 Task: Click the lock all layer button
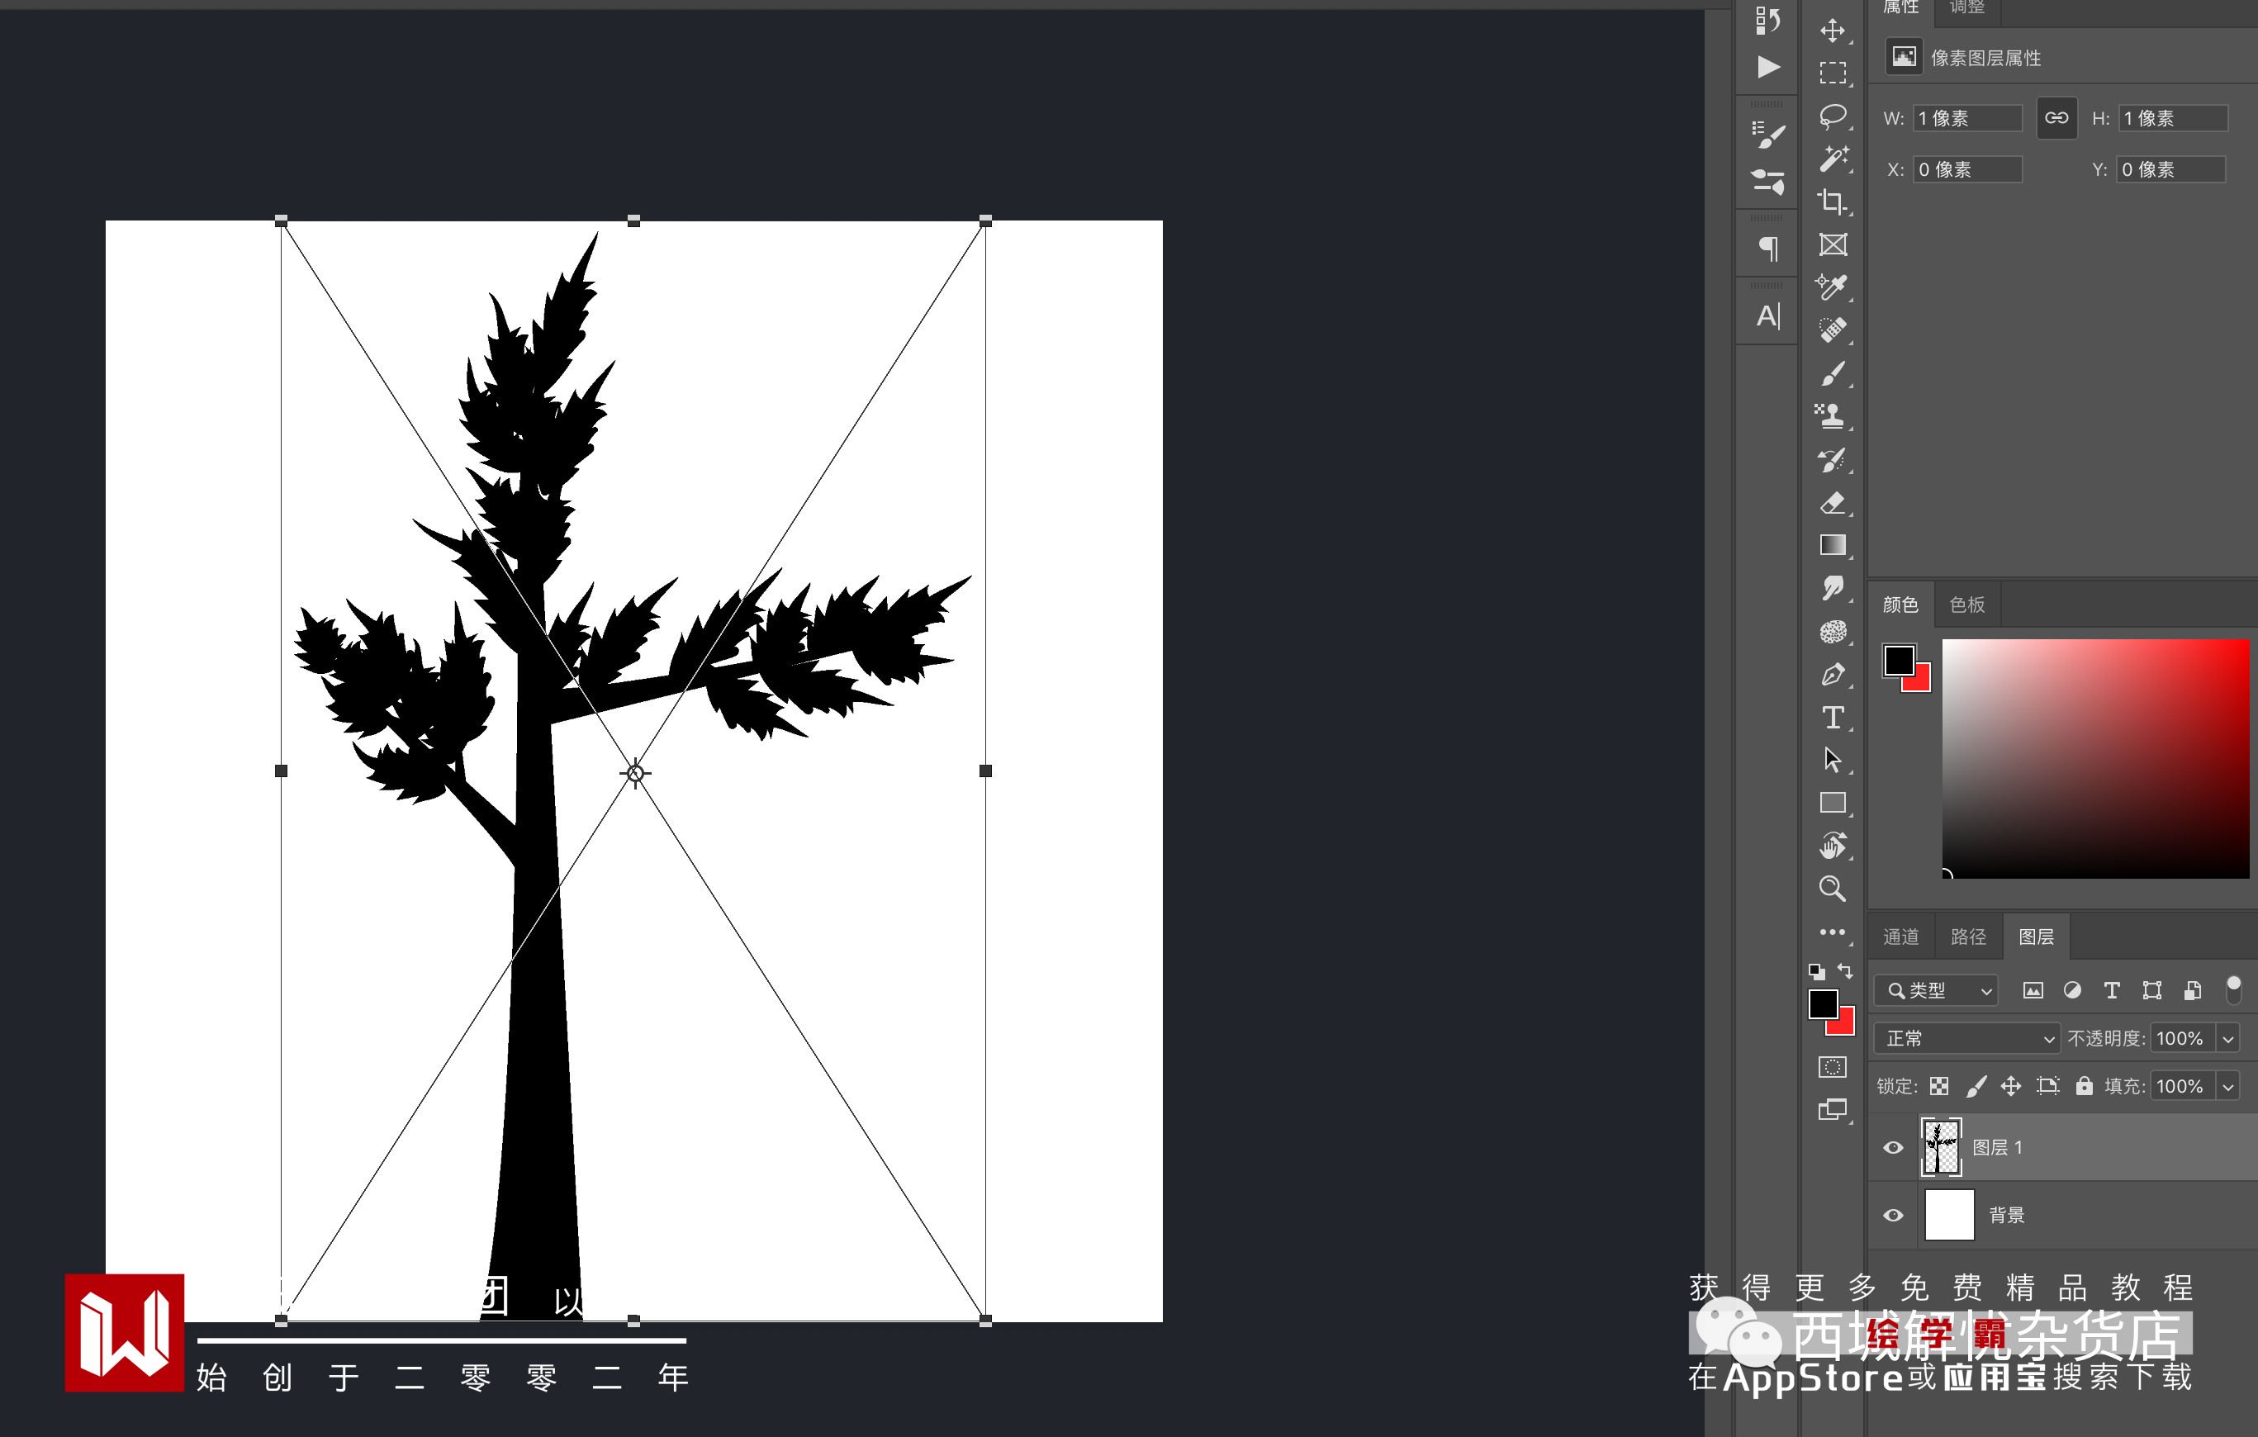click(x=2084, y=1086)
